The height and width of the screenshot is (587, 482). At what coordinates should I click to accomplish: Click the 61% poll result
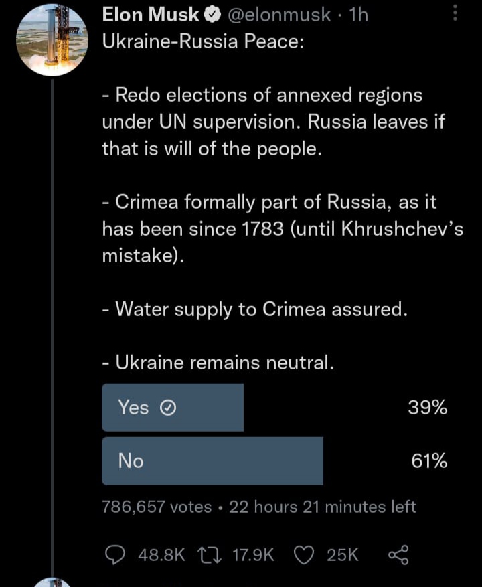[429, 461]
